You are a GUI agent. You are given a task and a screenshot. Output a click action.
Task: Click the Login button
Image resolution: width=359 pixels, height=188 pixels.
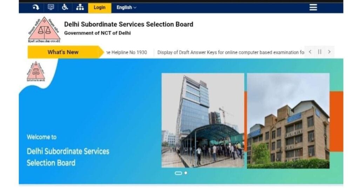click(100, 8)
